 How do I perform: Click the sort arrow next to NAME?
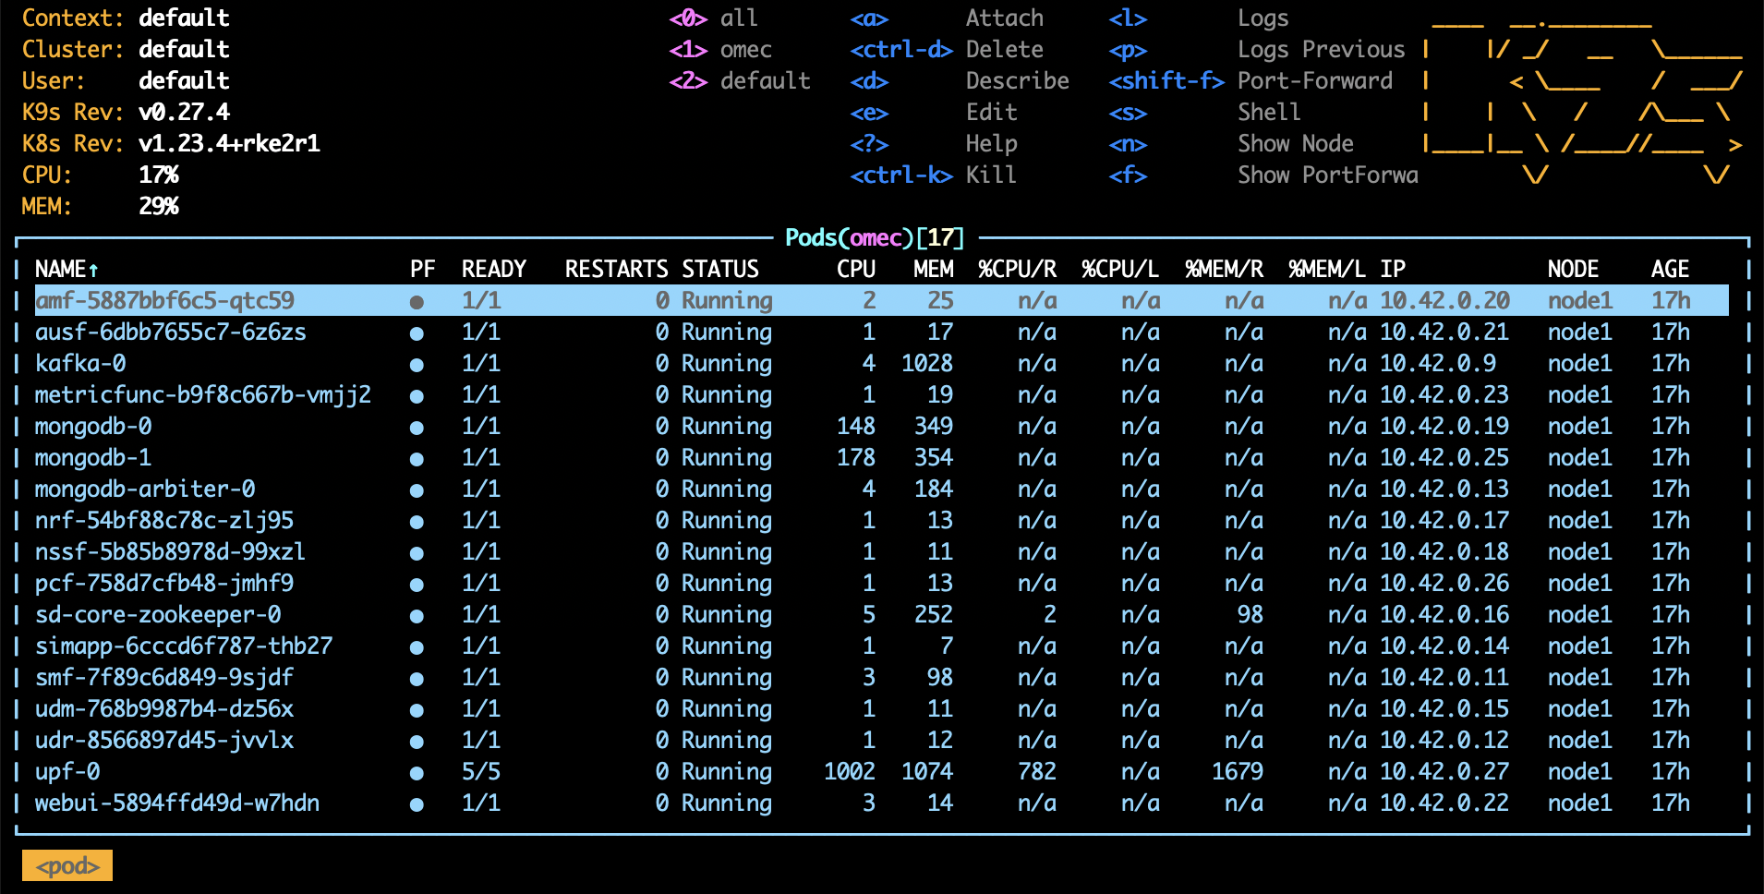click(x=93, y=270)
